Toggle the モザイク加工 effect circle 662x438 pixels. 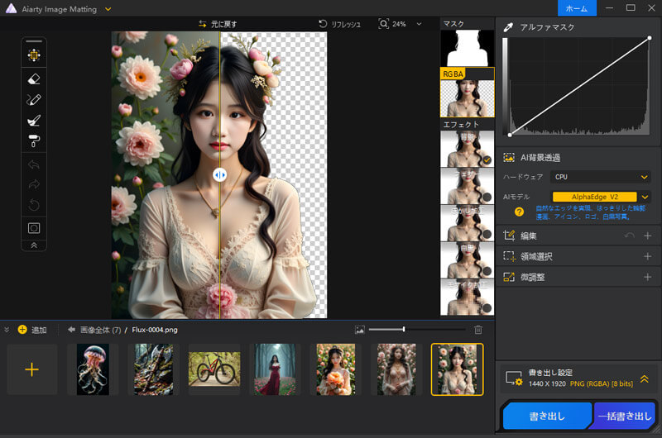[487, 308]
